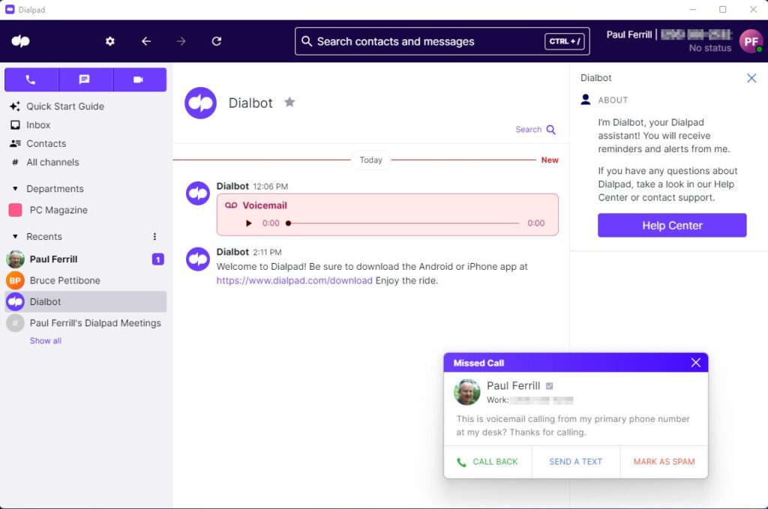Image resolution: width=768 pixels, height=509 pixels.
Task: Open the Quick Start Guide
Action: [64, 106]
